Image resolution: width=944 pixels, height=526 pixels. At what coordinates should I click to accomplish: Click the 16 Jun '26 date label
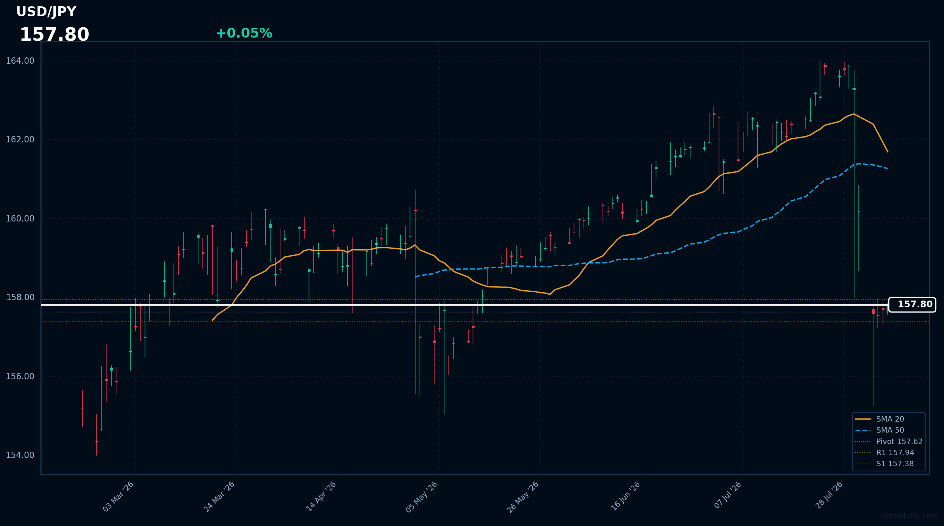point(625,496)
